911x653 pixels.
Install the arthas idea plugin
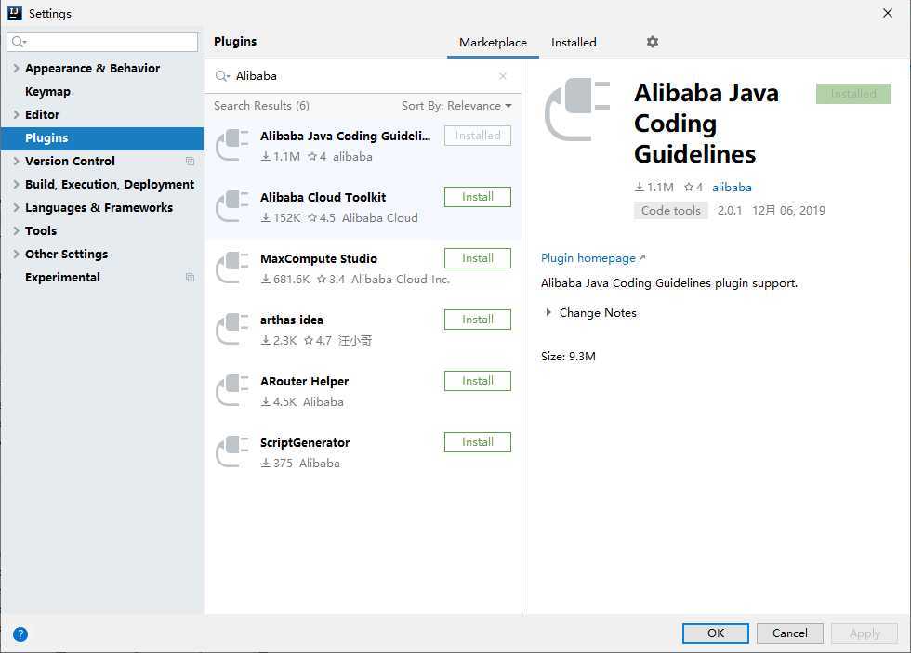[478, 320]
